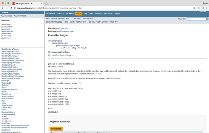This screenshot has width=209, height=133.
Task: Open the DEPRECATED navigation item
Action: [101, 14]
